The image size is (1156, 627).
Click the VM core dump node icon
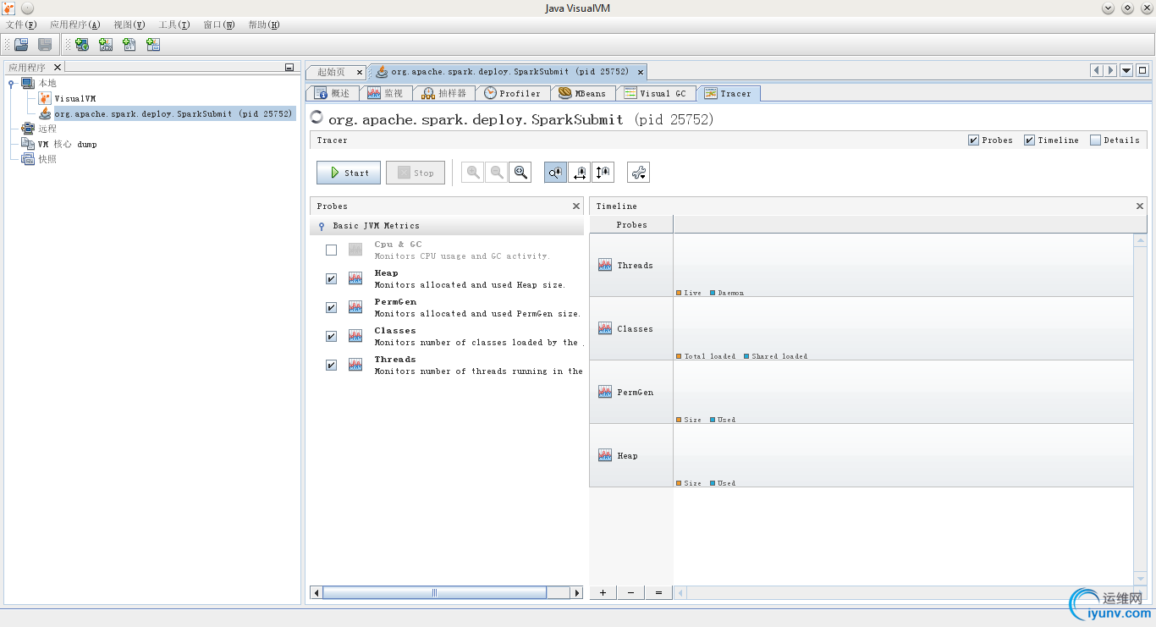(28, 144)
